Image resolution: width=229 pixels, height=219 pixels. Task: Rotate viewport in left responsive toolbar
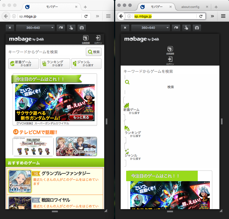click(x=61, y=28)
